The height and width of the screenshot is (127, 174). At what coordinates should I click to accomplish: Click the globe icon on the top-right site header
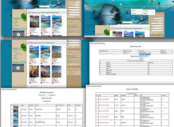click(123, 13)
